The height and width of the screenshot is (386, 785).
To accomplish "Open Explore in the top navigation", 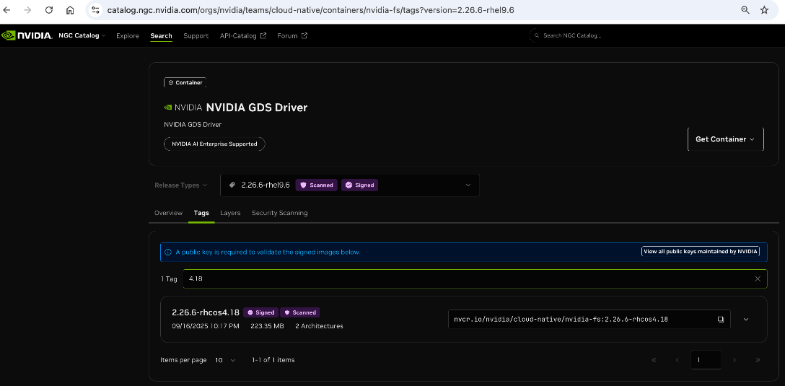I will (x=128, y=36).
